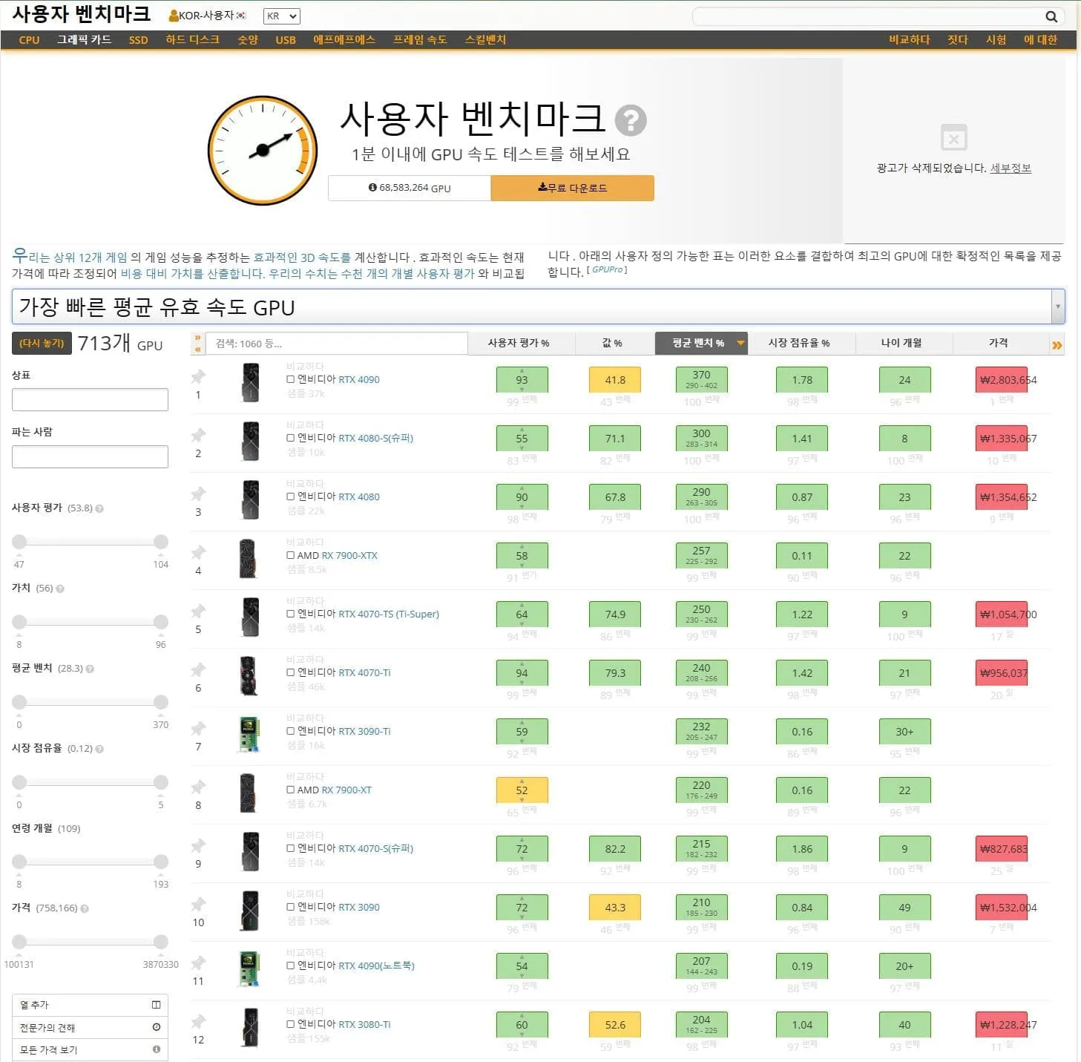This screenshot has height=1062, width=1081.
Task: Click the help icon beside the market share filter
Action: (99, 749)
